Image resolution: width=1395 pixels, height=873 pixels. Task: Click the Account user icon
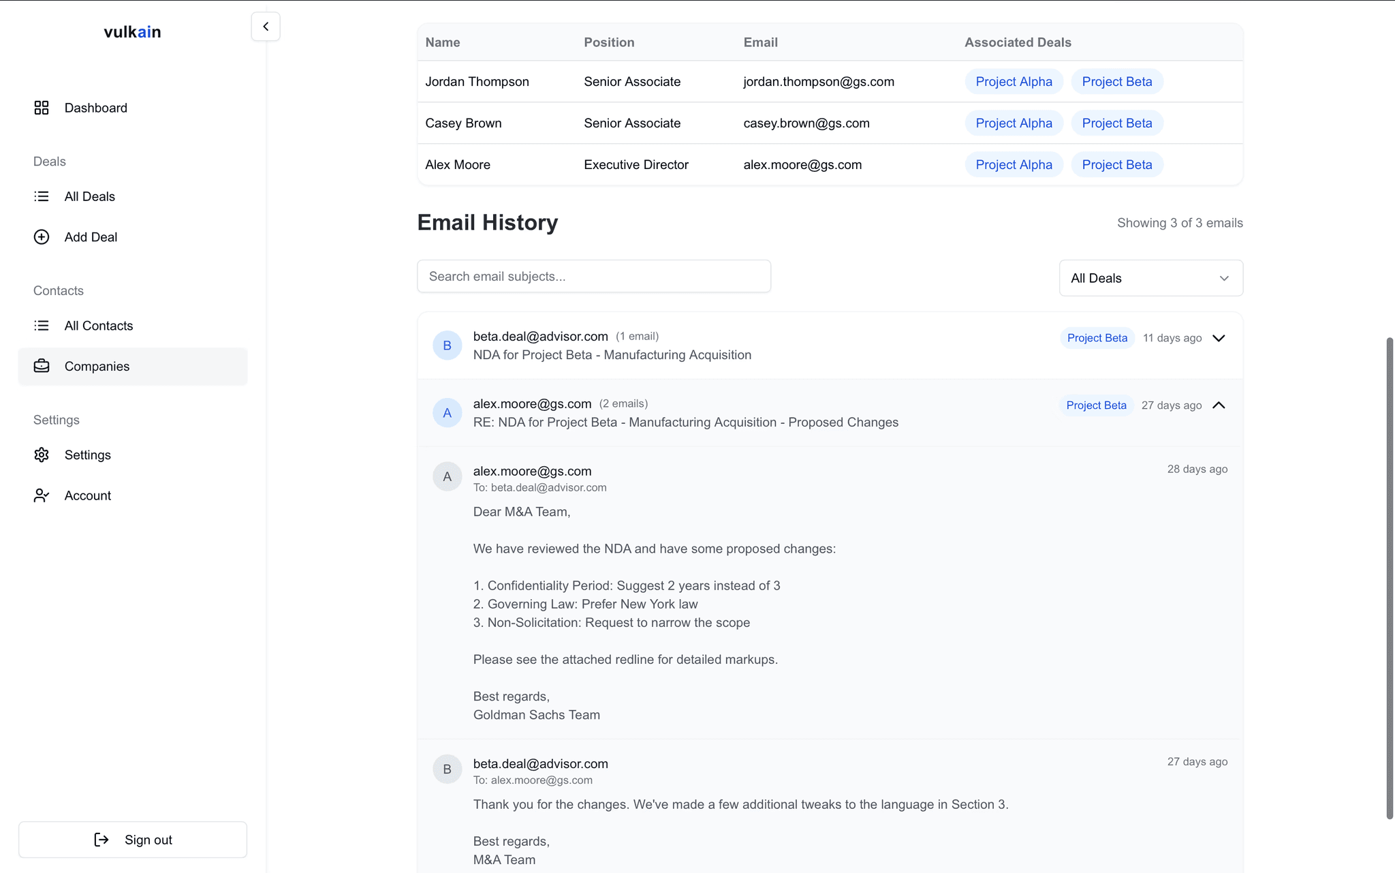(x=42, y=495)
